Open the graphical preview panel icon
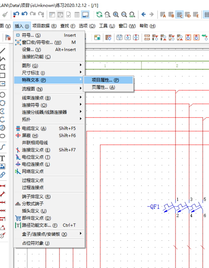The image size is (209, 268). [85, 14]
